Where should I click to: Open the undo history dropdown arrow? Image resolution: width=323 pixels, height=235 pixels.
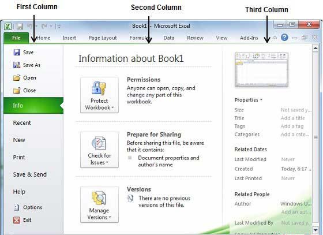[x=36, y=26]
